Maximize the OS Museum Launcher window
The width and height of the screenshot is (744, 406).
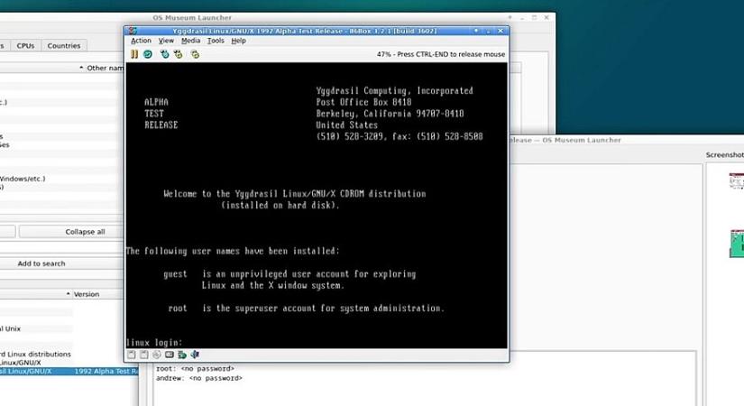click(534, 17)
